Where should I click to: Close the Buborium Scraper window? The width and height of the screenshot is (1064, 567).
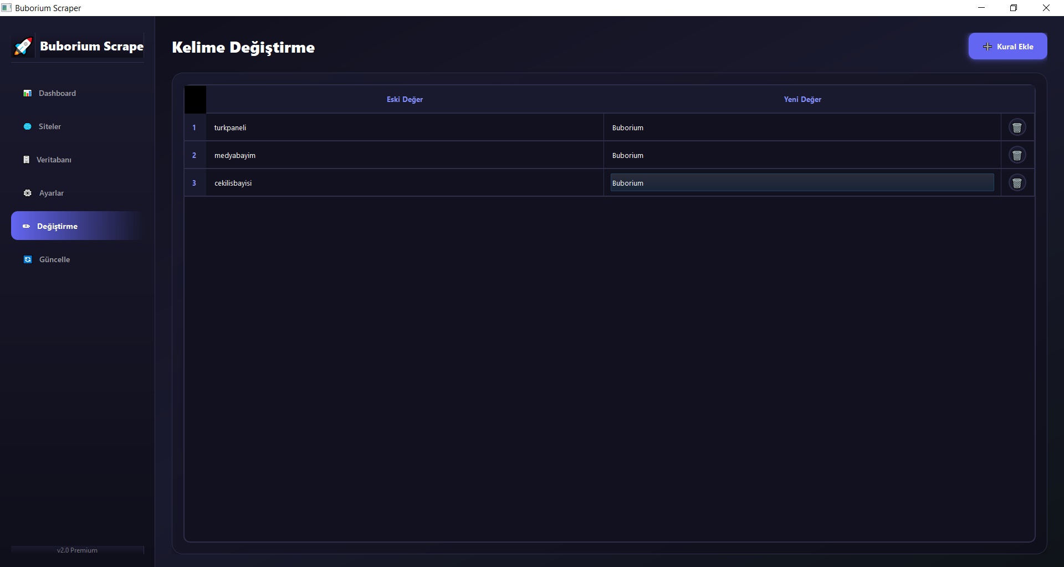click(x=1046, y=8)
